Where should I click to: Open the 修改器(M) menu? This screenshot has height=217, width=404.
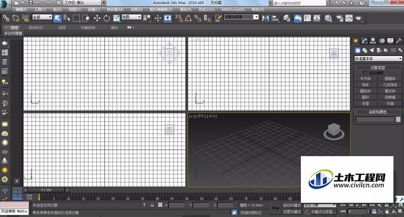[x=115, y=9]
